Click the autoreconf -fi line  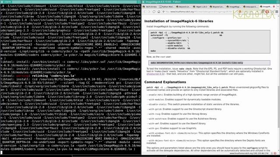[x=159, y=35]
